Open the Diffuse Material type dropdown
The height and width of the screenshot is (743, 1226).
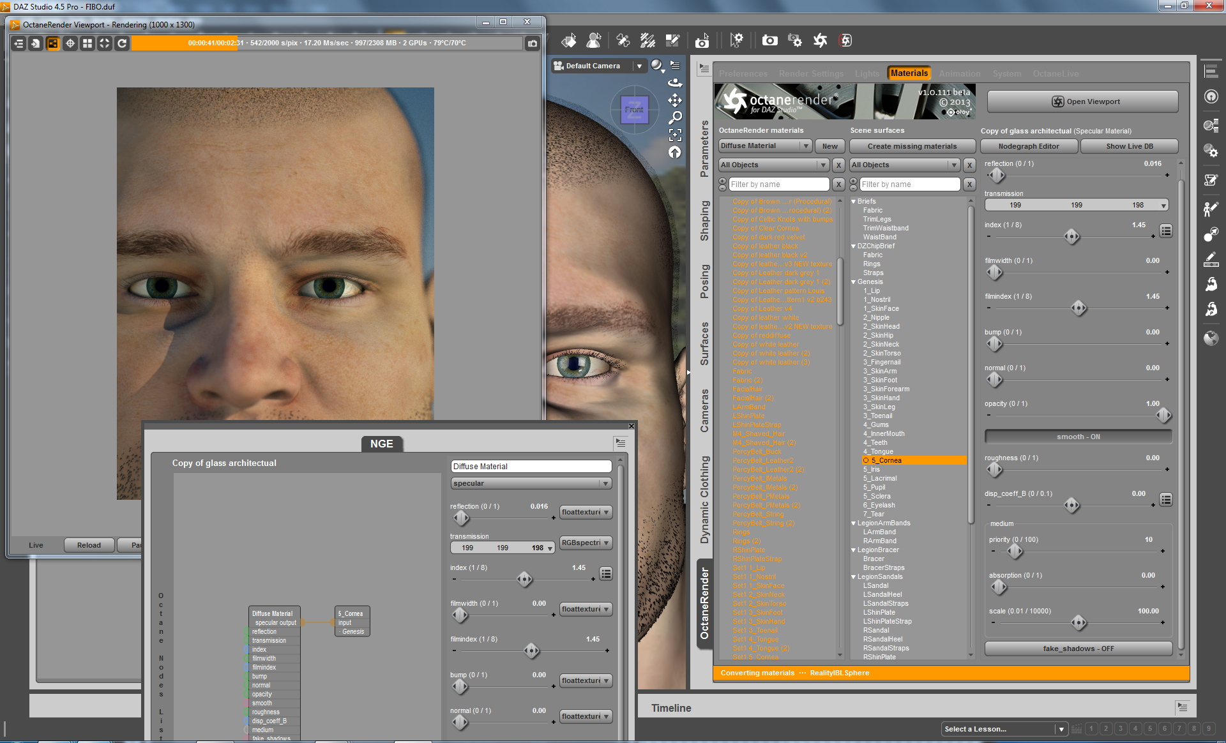pos(764,146)
